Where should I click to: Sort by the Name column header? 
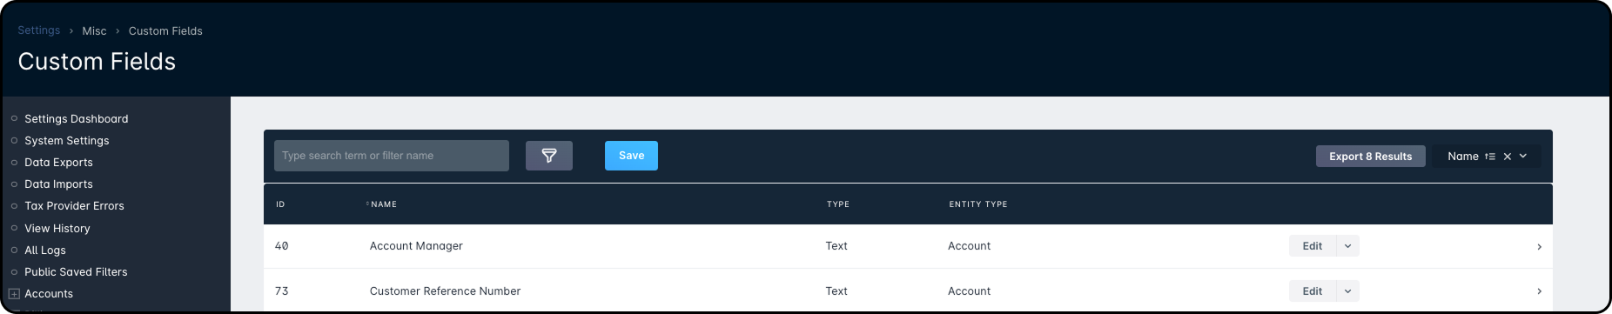(383, 204)
